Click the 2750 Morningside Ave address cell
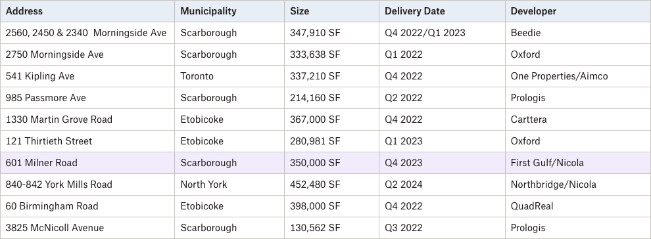Screen dimensions: 651x239 87,54
